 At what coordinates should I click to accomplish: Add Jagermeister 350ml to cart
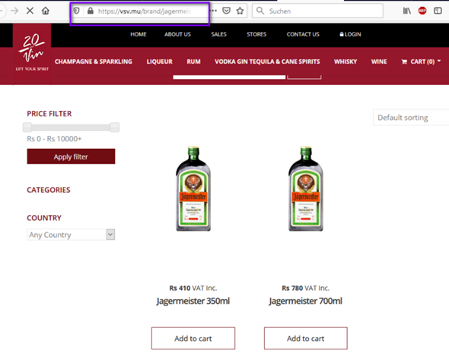click(193, 338)
